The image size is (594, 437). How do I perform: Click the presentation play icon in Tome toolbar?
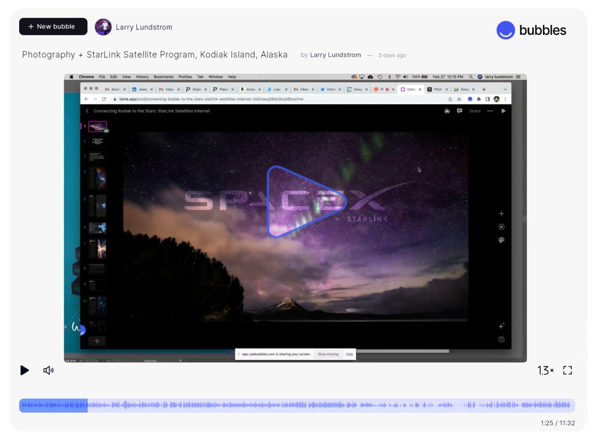(x=504, y=110)
